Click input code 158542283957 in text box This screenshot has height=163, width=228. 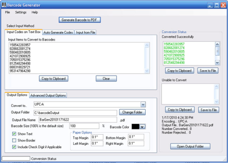[x=20, y=45]
